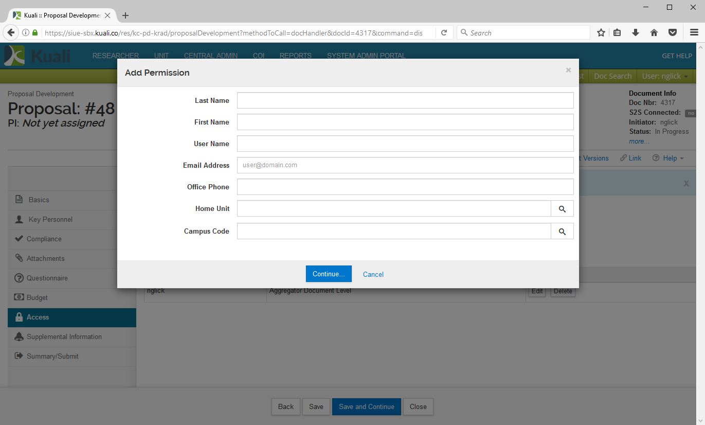Click the browser home icon
This screenshot has height=425, width=705.
(x=654, y=33)
